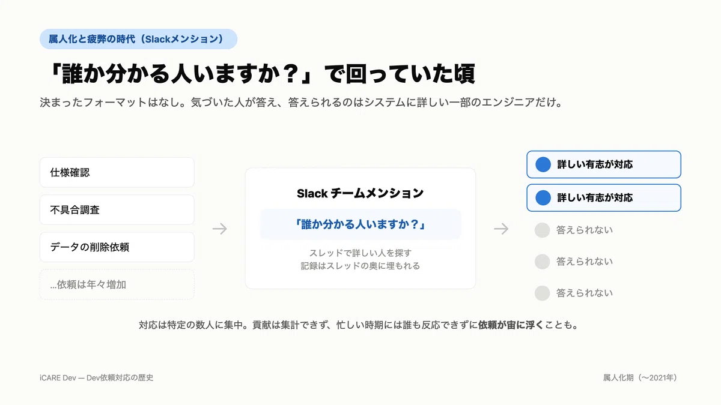Click the middle grey 答えられない circle

543,262
